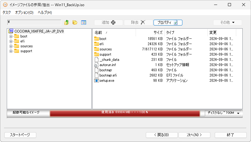Expand the support tree node

[11, 51]
